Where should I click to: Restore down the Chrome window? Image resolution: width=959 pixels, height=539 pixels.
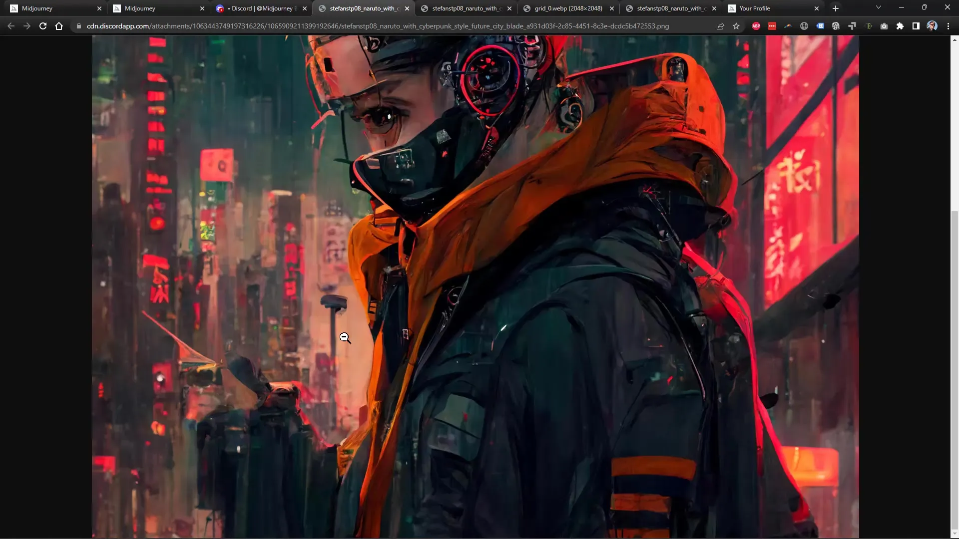tap(925, 7)
